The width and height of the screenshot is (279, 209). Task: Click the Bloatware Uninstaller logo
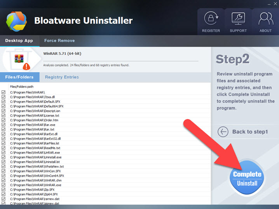(17, 21)
